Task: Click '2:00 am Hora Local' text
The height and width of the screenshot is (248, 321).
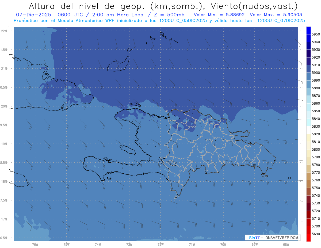Action: point(118,15)
